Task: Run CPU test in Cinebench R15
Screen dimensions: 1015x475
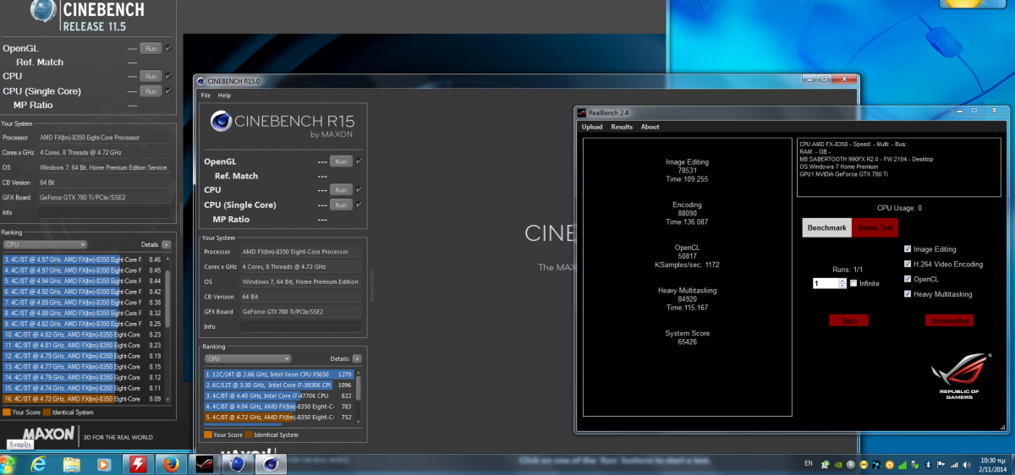Action: coord(341,189)
